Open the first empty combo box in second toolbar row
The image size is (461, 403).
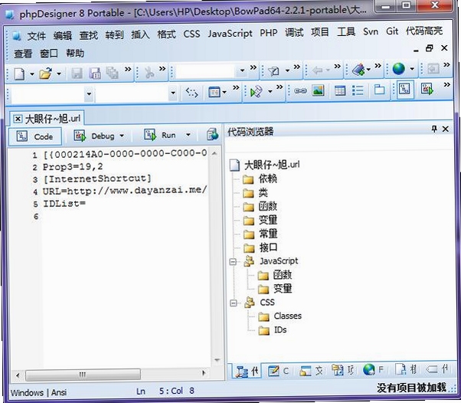[89, 94]
